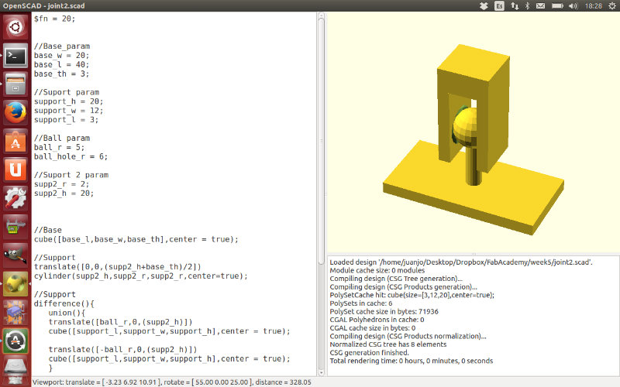Click the '//Base_param' comment line
This screenshot has height=387, width=620.
pyautogui.click(x=62, y=46)
